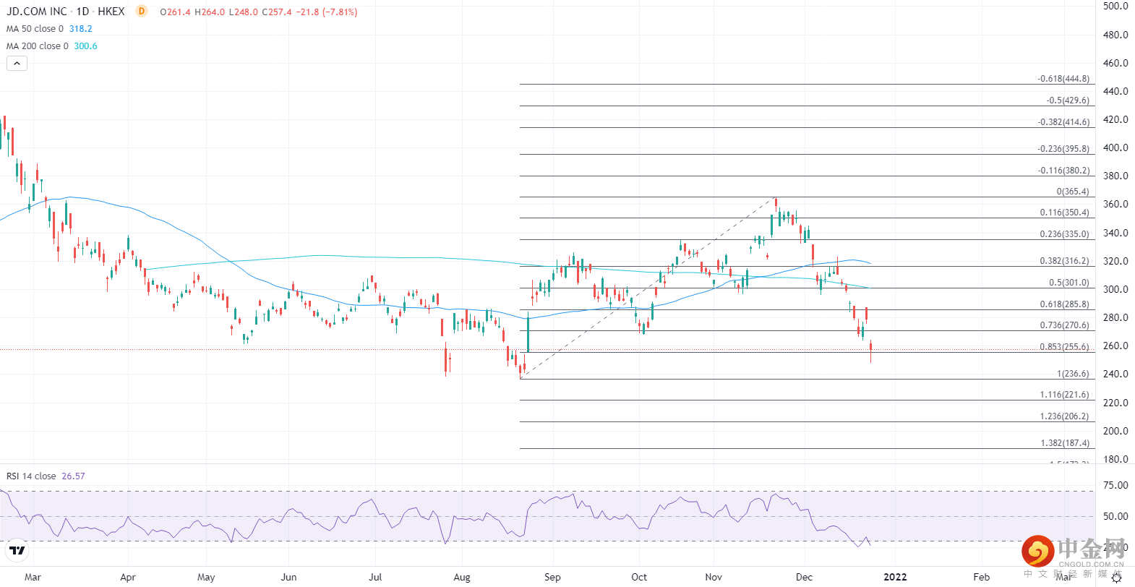Click Fibonacci label 0(365.4)
1135x587 pixels.
pyautogui.click(x=1073, y=192)
